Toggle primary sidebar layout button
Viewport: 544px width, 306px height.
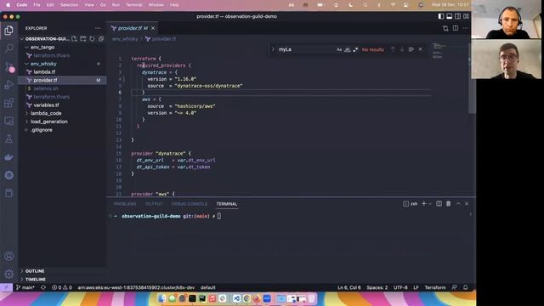tap(441, 16)
